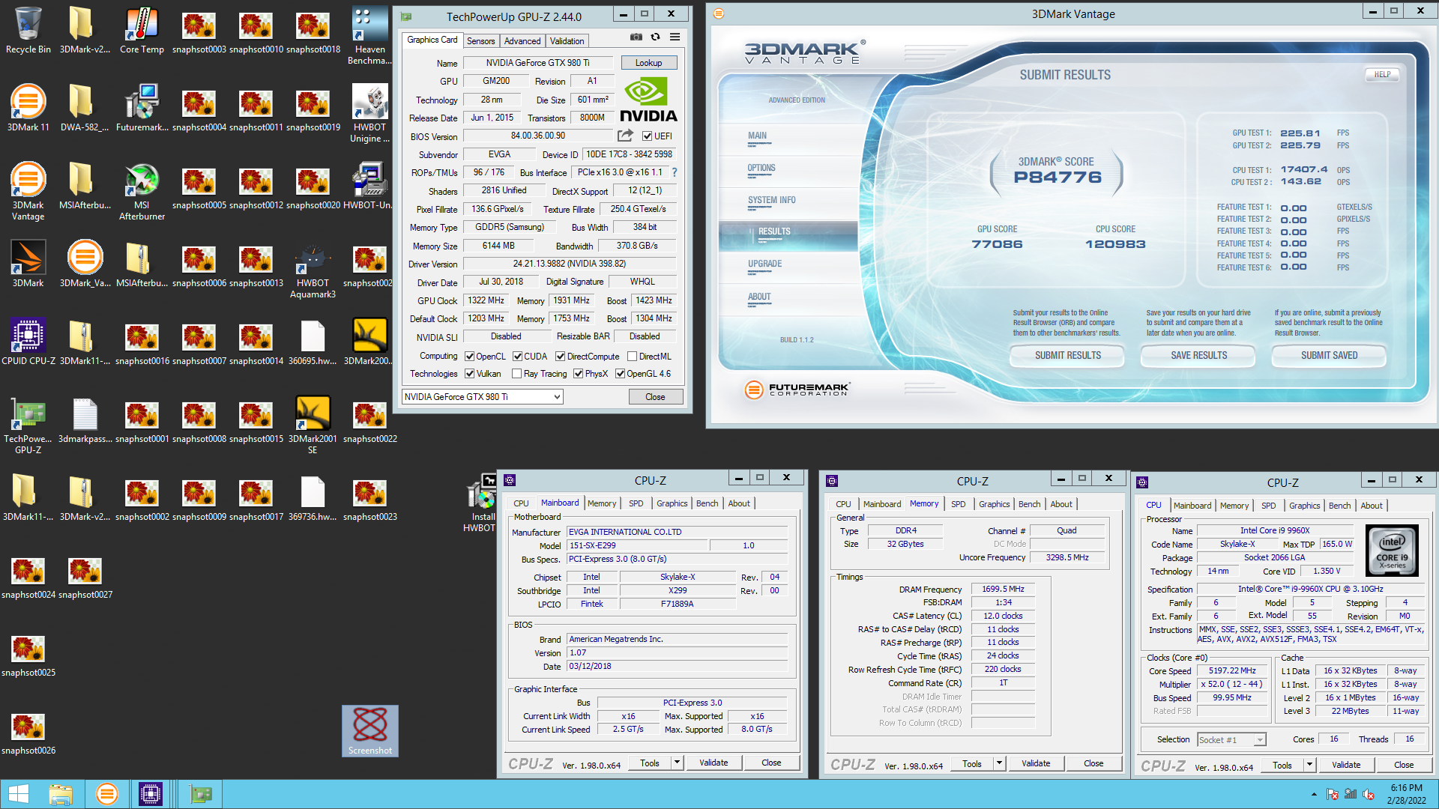1439x809 pixels.
Task: Toggle the UEFI checkbox
Action: click(647, 136)
